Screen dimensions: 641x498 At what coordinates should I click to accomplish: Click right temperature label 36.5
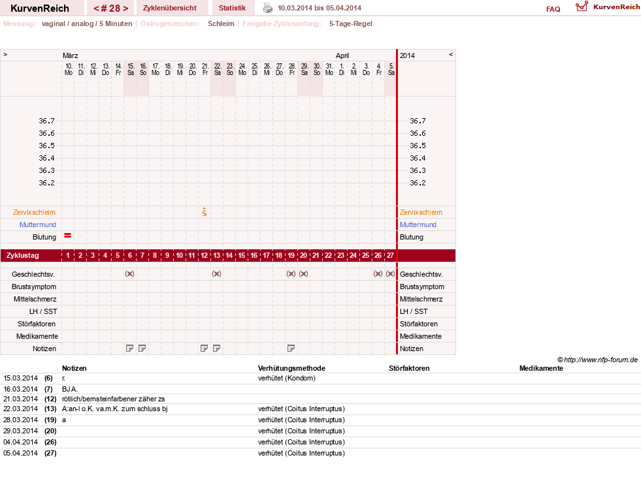[418, 146]
